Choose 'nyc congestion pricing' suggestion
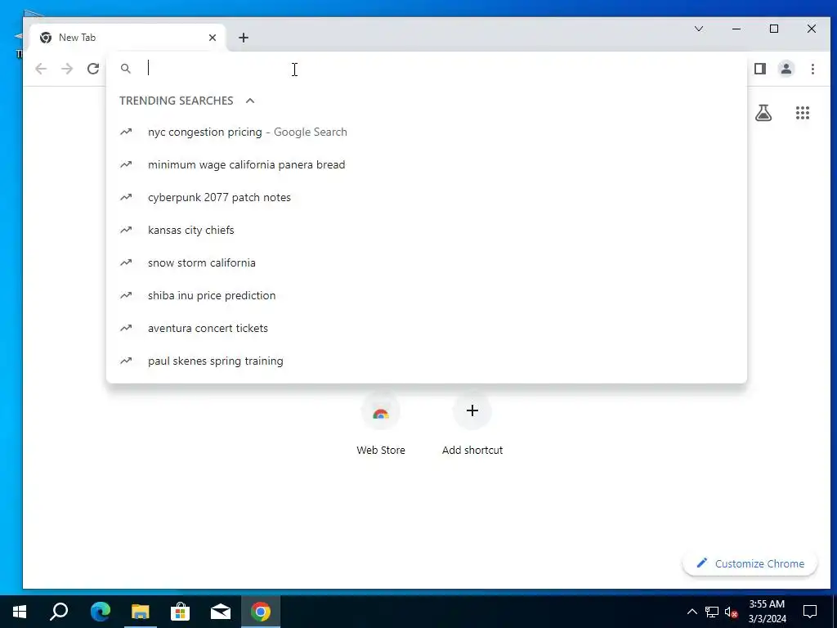Viewport: 837px width, 628px height. [x=427, y=132]
